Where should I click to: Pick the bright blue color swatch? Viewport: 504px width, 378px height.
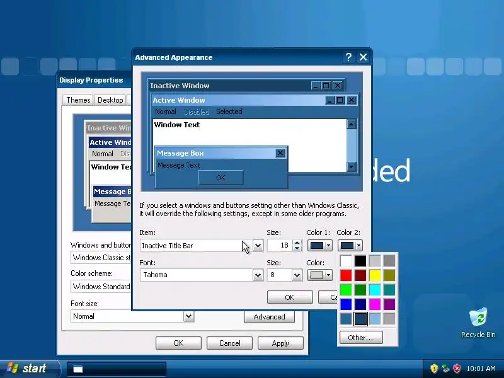click(346, 304)
